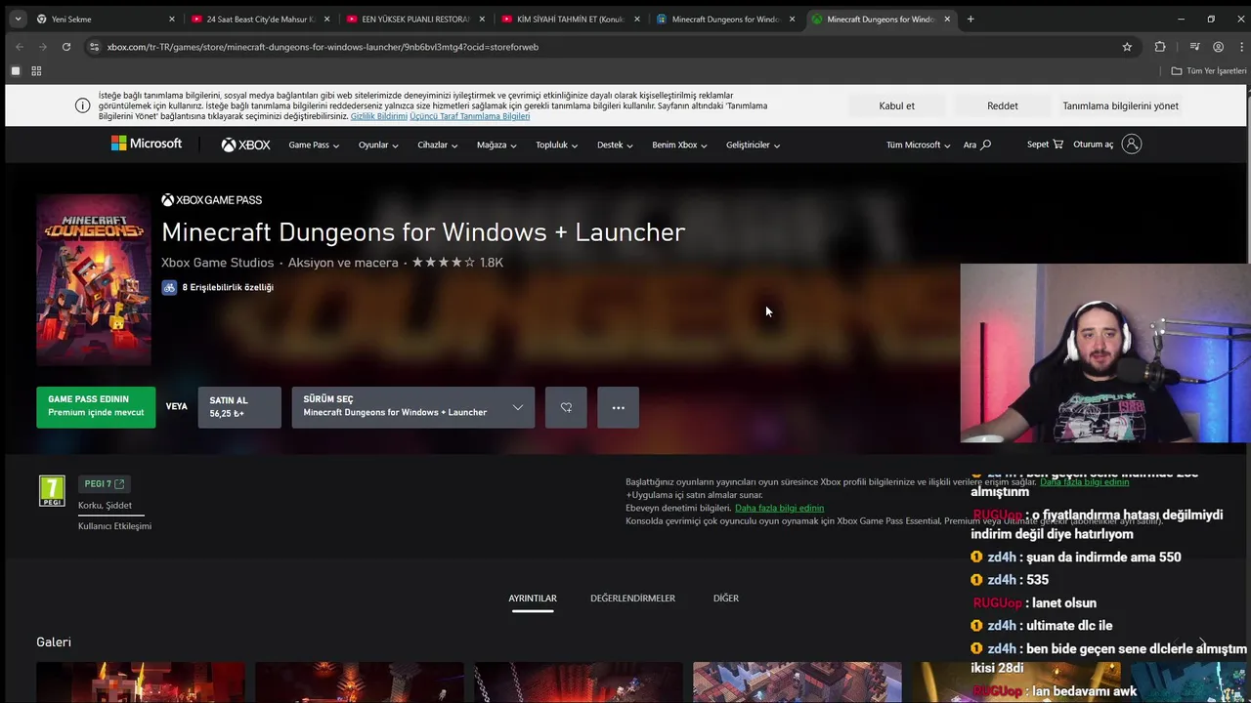Open the Sürüm Seç edition dropdown
The height and width of the screenshot is (703, 1251).
pos(413,407)
